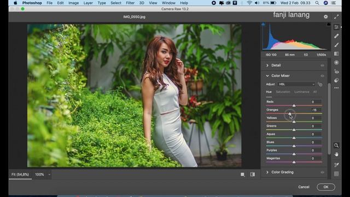Collapse the Color Mixer panel
This screenshot has width=350, height=197.
point(267,76)
